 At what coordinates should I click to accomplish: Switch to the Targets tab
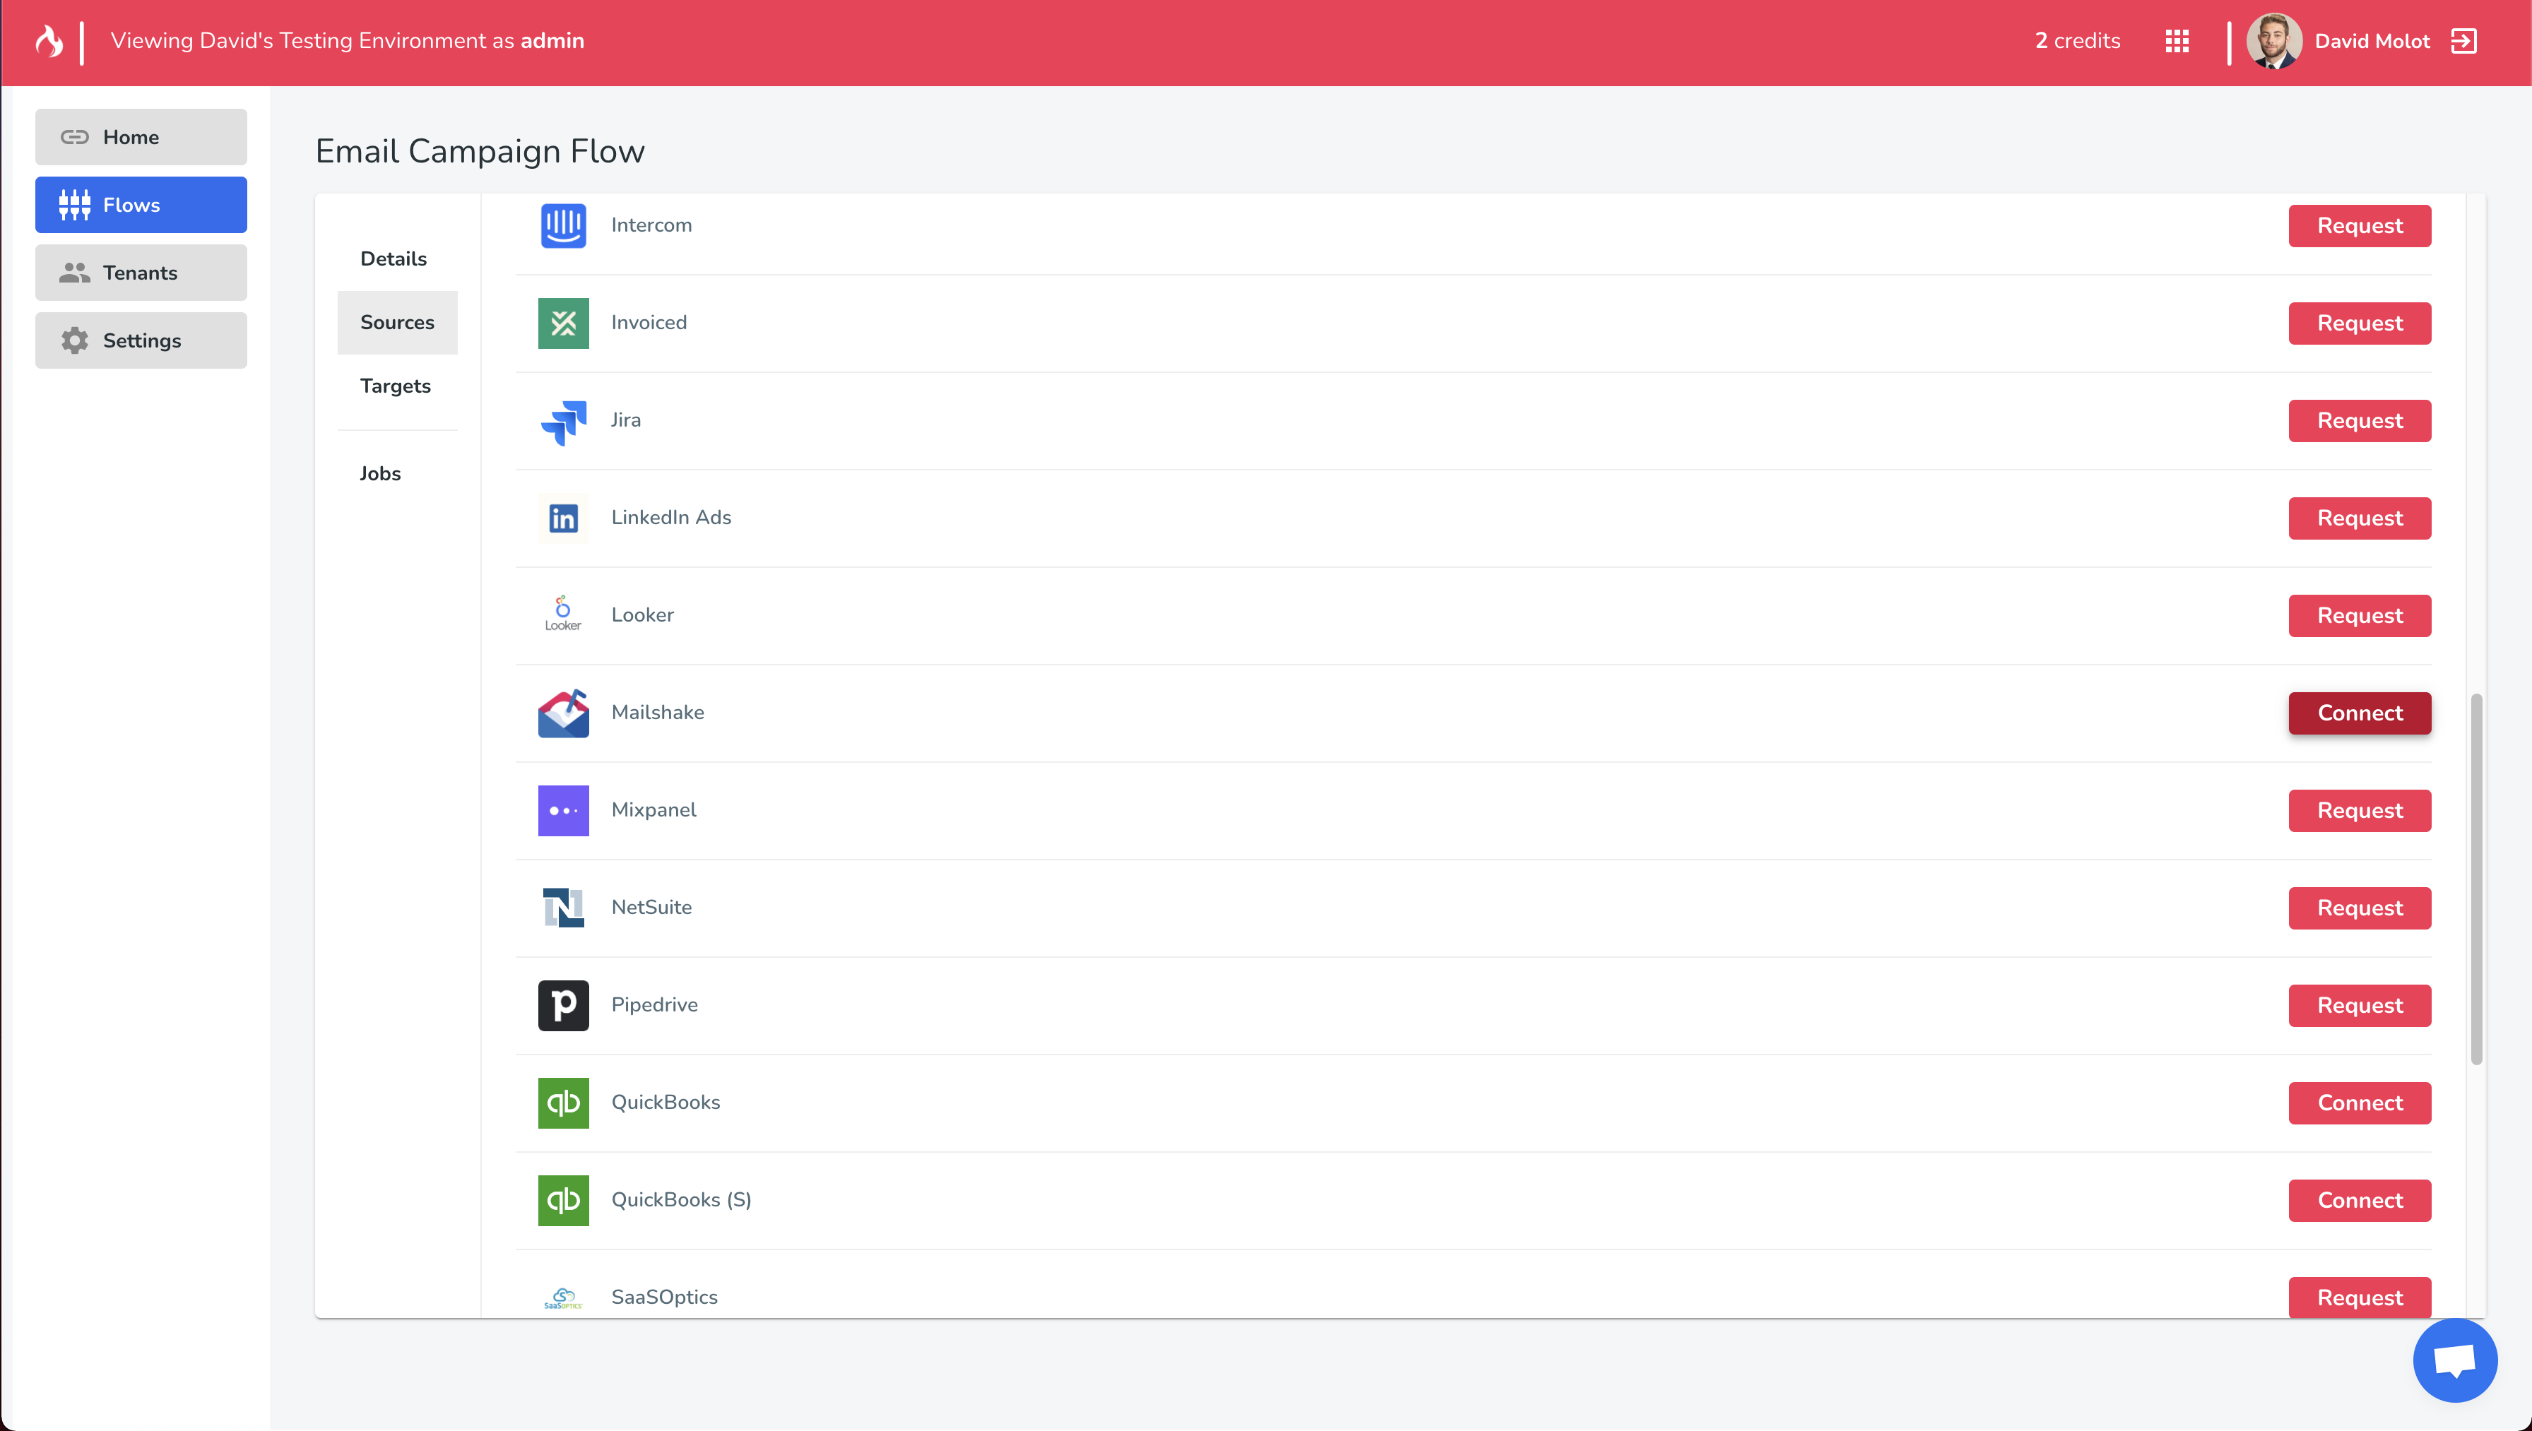pyautogui.click(x=397, y=386)
